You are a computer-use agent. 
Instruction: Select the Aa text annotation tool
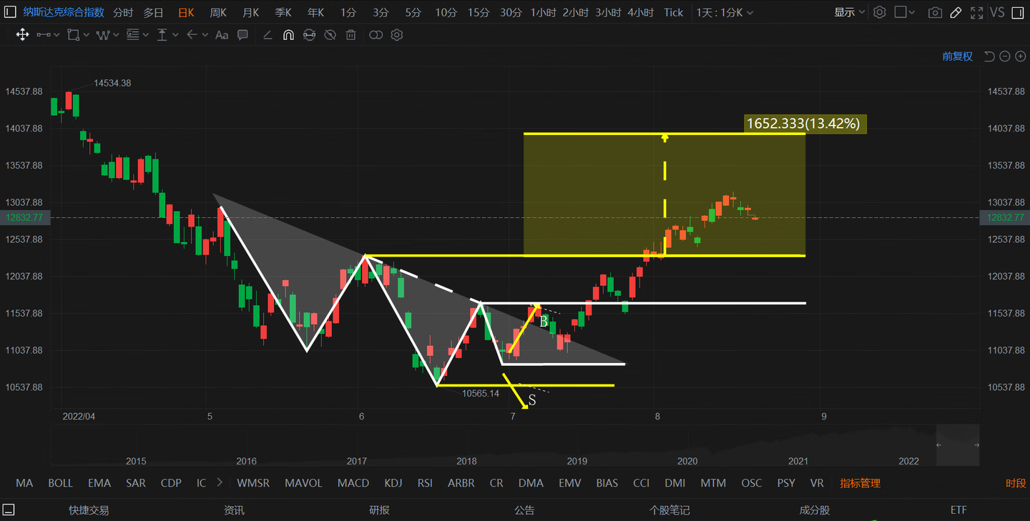pyautogui.click(x=222, y=35)
